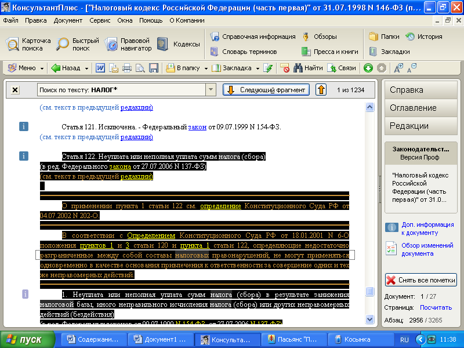Open Закладки bookmarks list

click(389, 52)
